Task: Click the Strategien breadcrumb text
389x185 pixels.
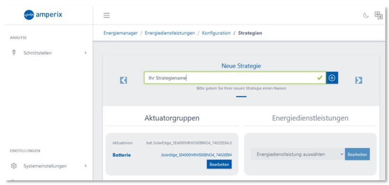Action: coord(250,33)
